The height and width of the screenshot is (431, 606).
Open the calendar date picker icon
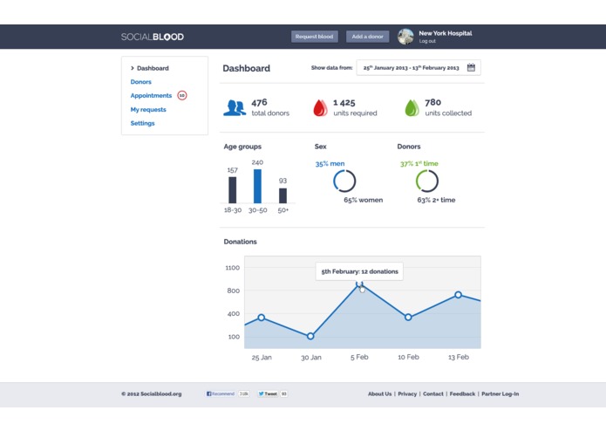[x=471, y=68]
